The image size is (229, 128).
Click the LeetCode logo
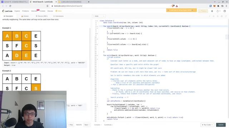[x=7, y=11]
